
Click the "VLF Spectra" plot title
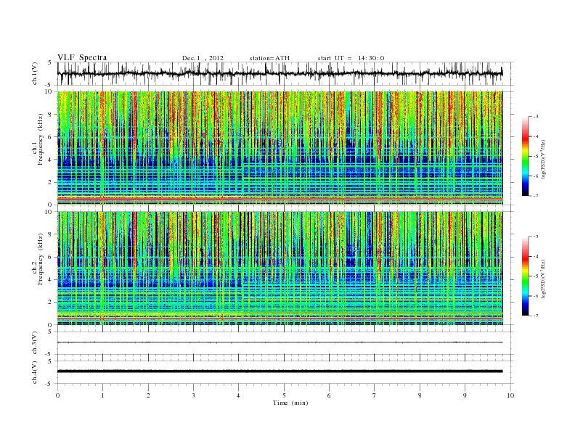(x=82, y=57)
